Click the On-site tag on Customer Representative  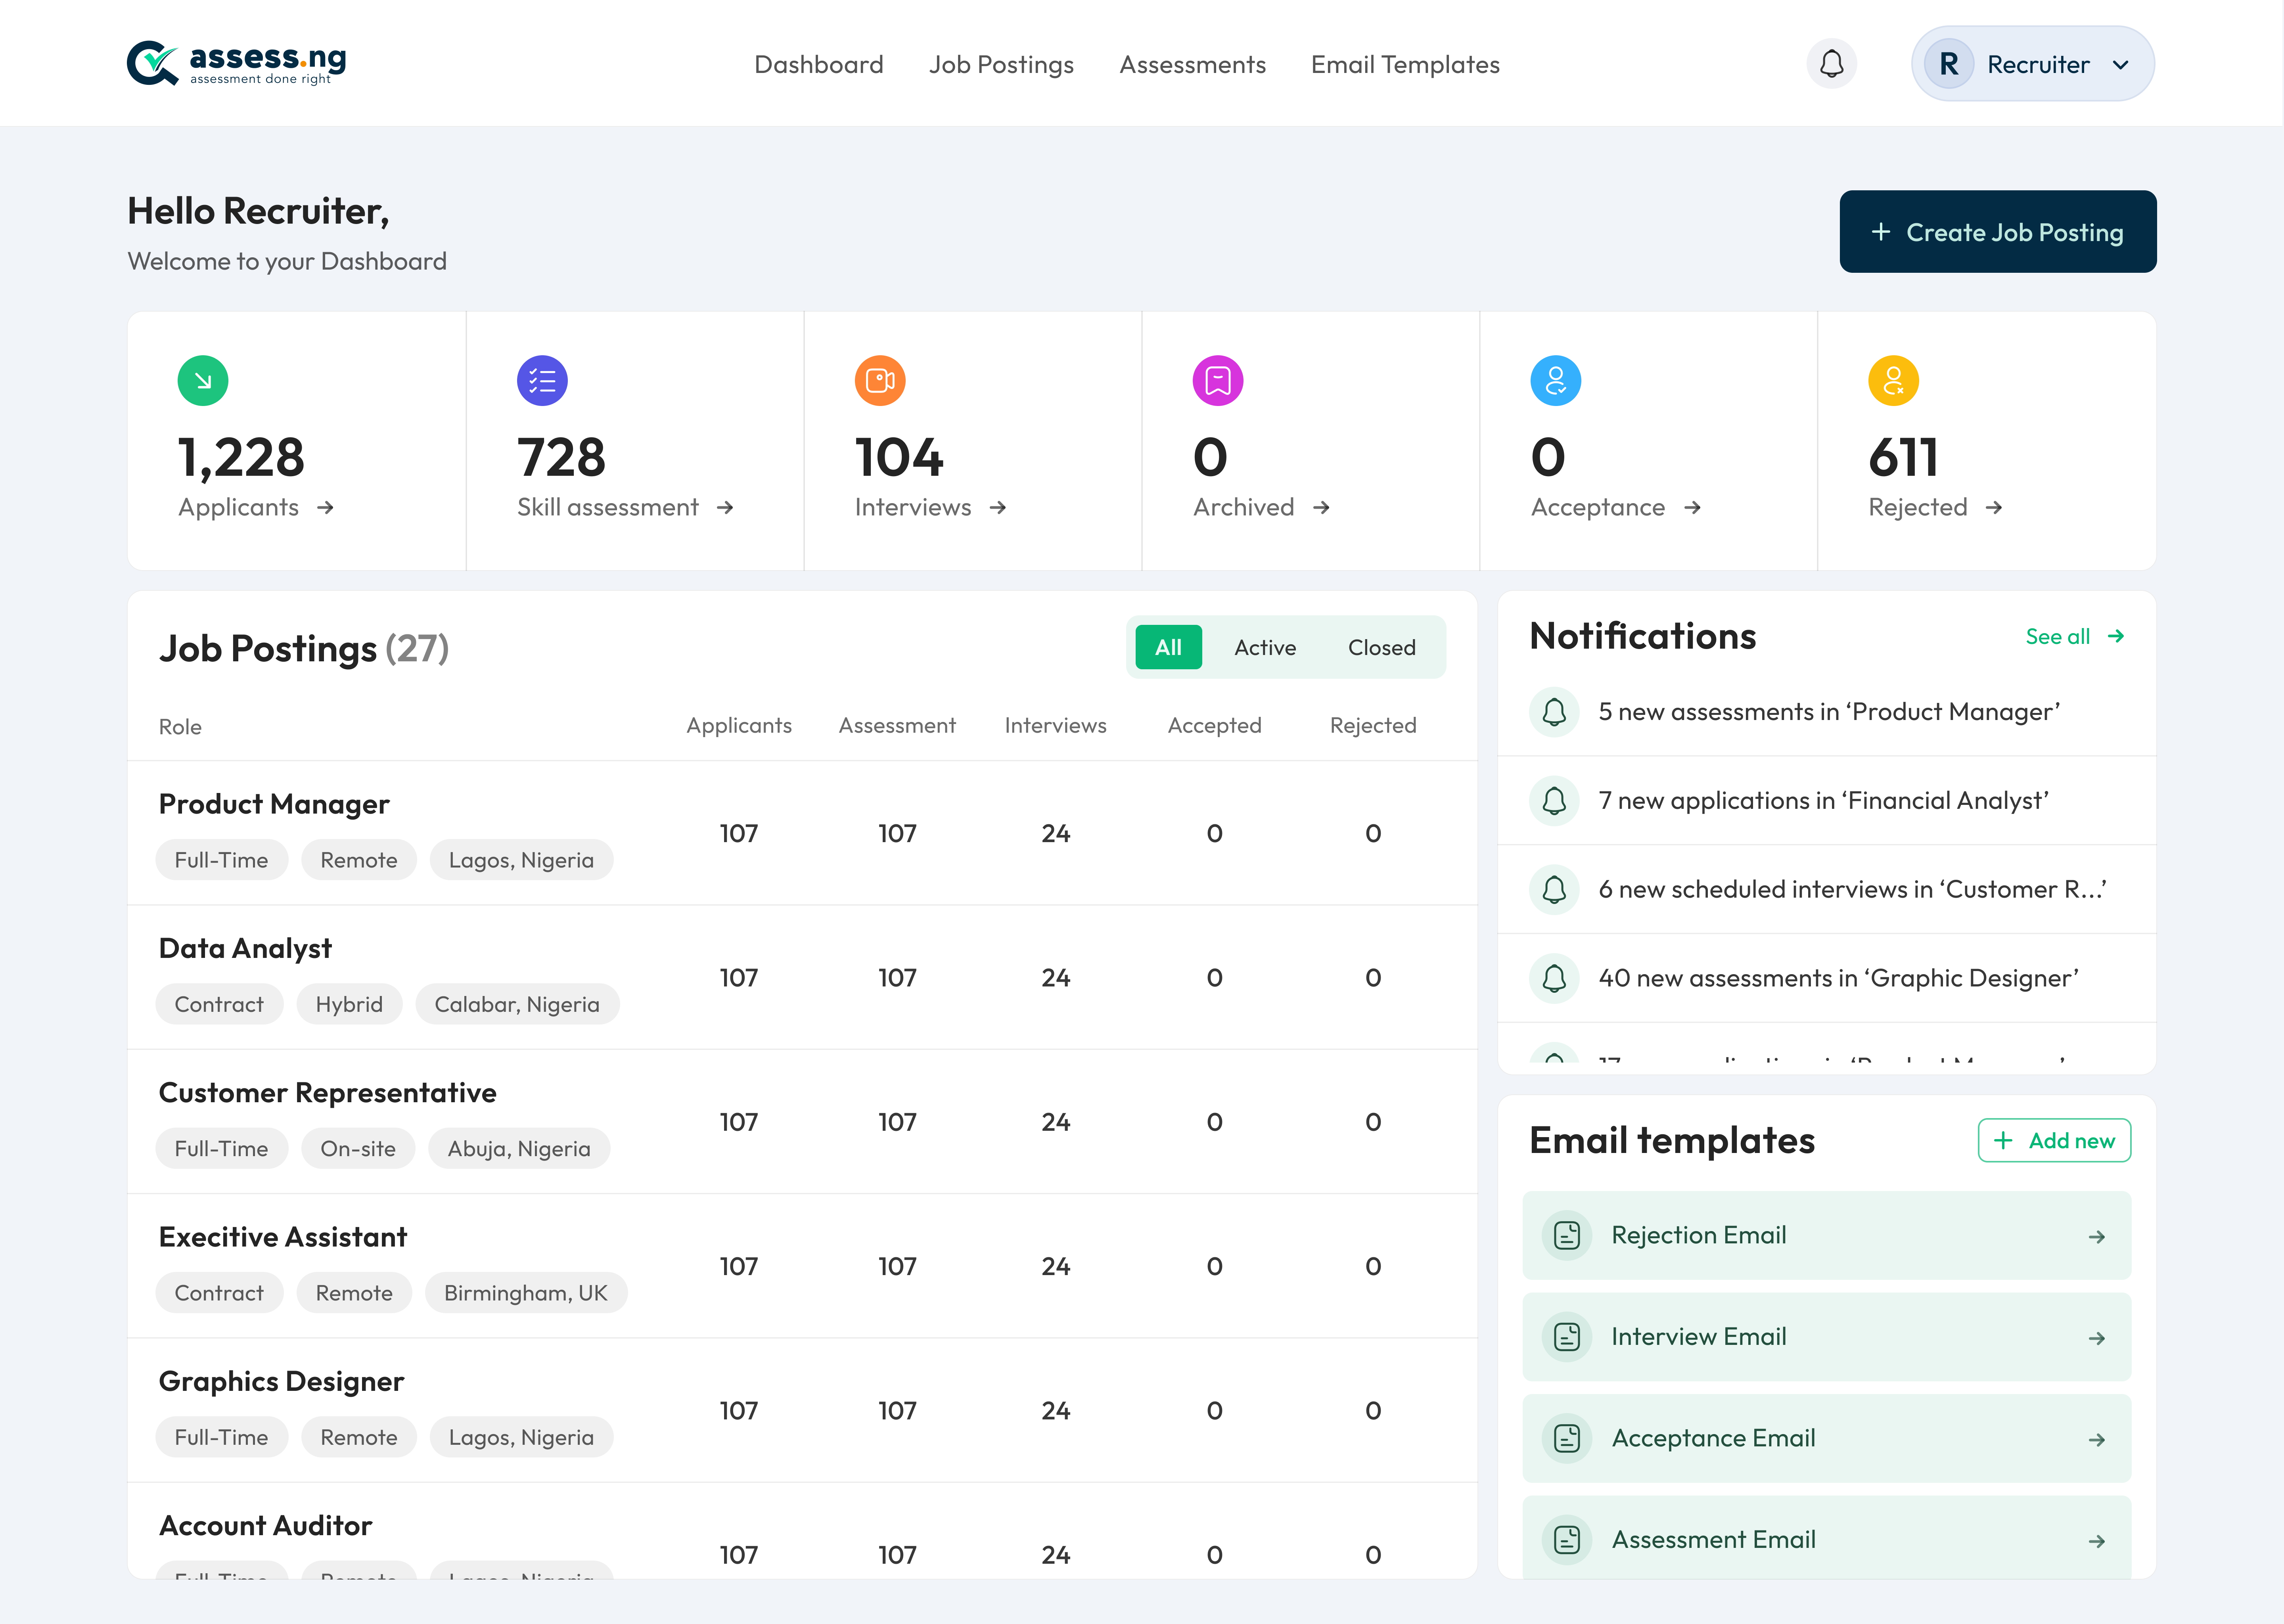tap(358, 1149)
